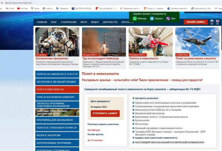222x151 pixels.
Task: Open Тур на космодром Байконур title
Action: pos(101,58)
